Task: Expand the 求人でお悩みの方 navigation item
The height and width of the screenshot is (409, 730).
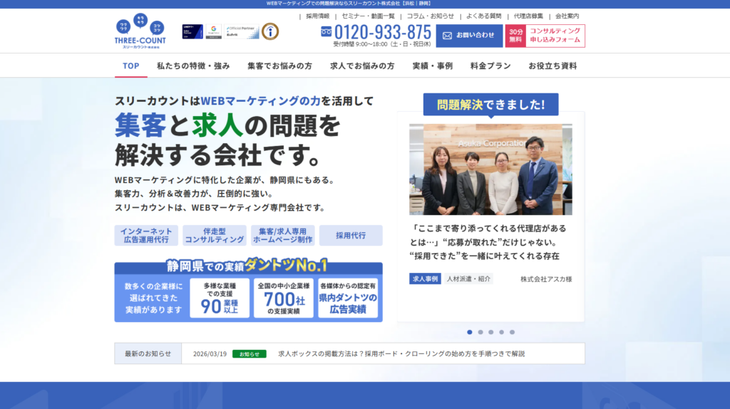Action: pos(362,66)
